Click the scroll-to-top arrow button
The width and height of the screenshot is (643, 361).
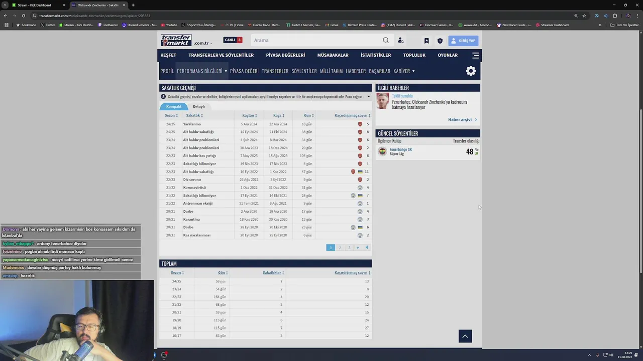(x=465, y=336)
